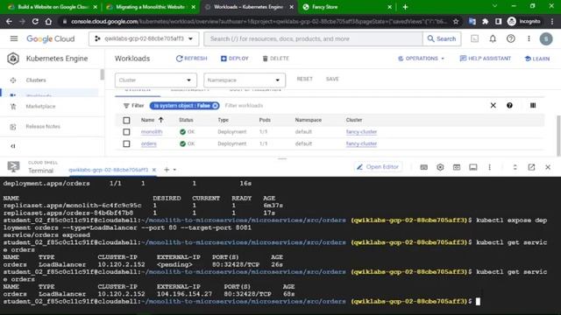
Task: Open Cloud Shell terminal settings gear
Action: coord(440,167)
